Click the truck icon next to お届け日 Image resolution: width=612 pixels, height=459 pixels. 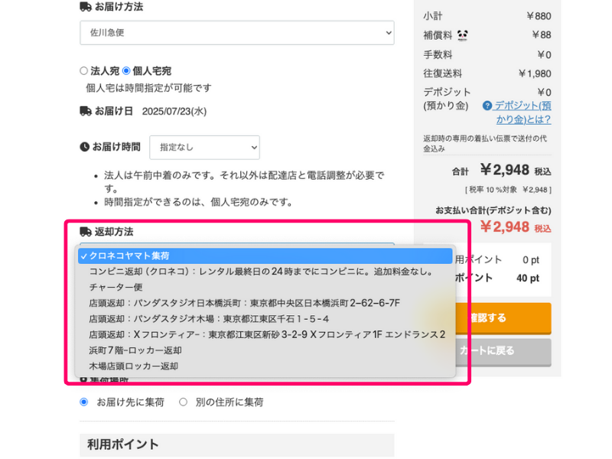pyautogui.click(x=86, y=111)
